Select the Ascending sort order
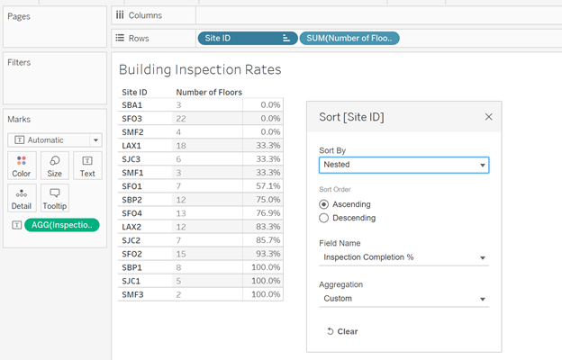This screenshot has width=562, height=360. point(324,204)
